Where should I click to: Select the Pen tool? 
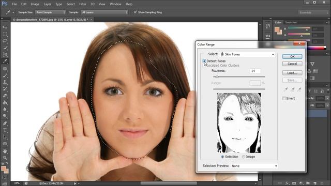pos(5,123)
